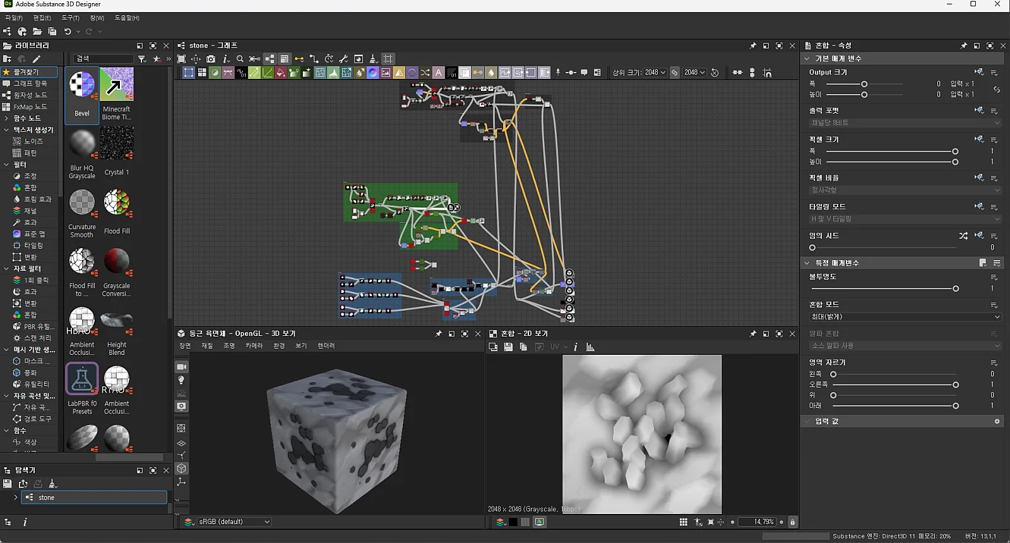Toggle the lock icon beside 2D zoom field
1010x543 pixels.
pyautogui.click(x=793, y=522)
